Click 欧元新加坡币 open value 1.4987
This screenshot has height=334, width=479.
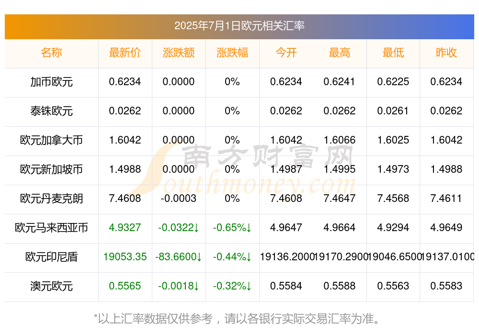coord(286,169)
